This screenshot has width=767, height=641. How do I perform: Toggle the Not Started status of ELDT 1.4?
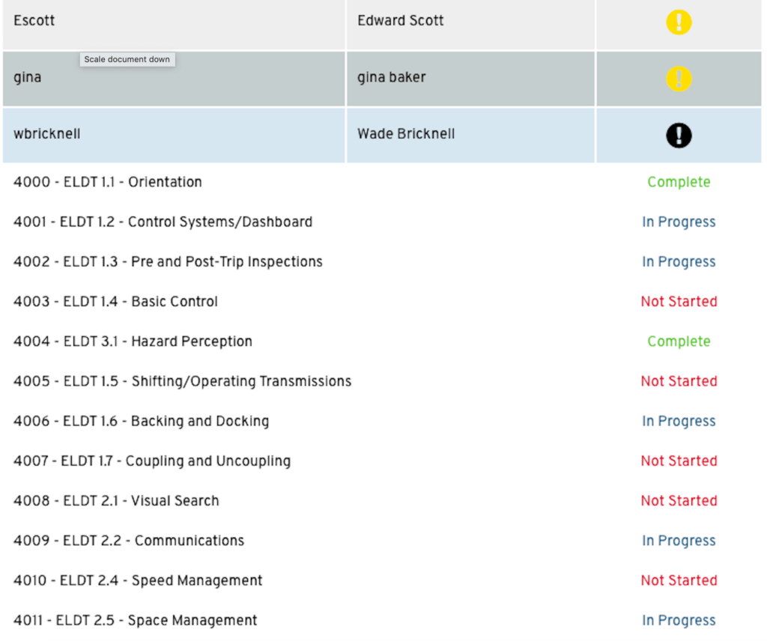pyautogui.click(x=678, y=301)
